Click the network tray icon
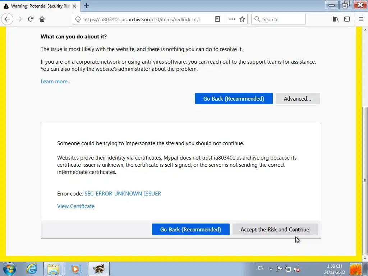Screen dimensions: 368x276 click(288, 269)
